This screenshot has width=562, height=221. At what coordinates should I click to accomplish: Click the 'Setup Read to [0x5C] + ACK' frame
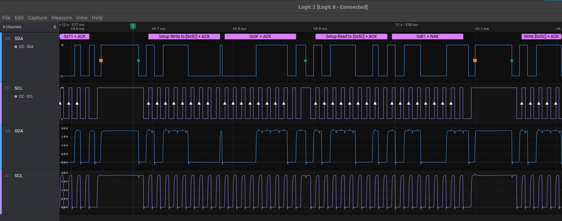click(x=351, y=37)
